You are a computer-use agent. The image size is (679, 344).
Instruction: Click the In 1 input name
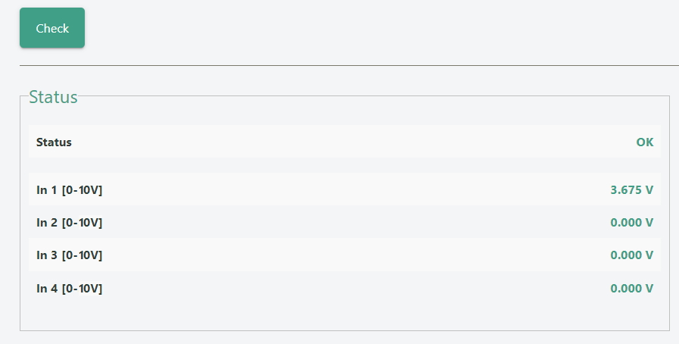(x=47, y=190)
